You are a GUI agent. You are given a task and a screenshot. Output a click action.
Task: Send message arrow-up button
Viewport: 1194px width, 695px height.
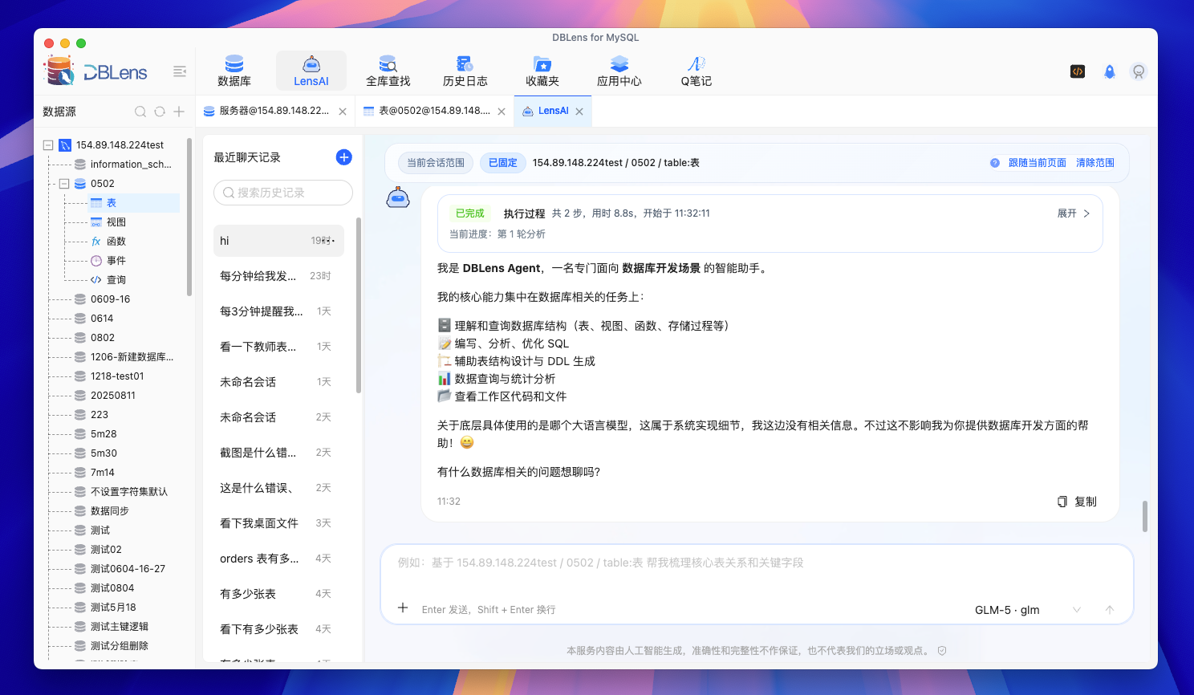[x=1110, y=610]
